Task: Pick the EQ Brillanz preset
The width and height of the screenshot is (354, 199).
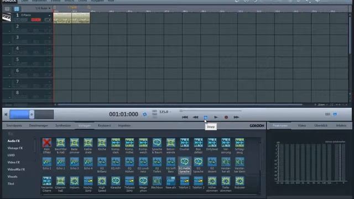Action: point(102,162)
